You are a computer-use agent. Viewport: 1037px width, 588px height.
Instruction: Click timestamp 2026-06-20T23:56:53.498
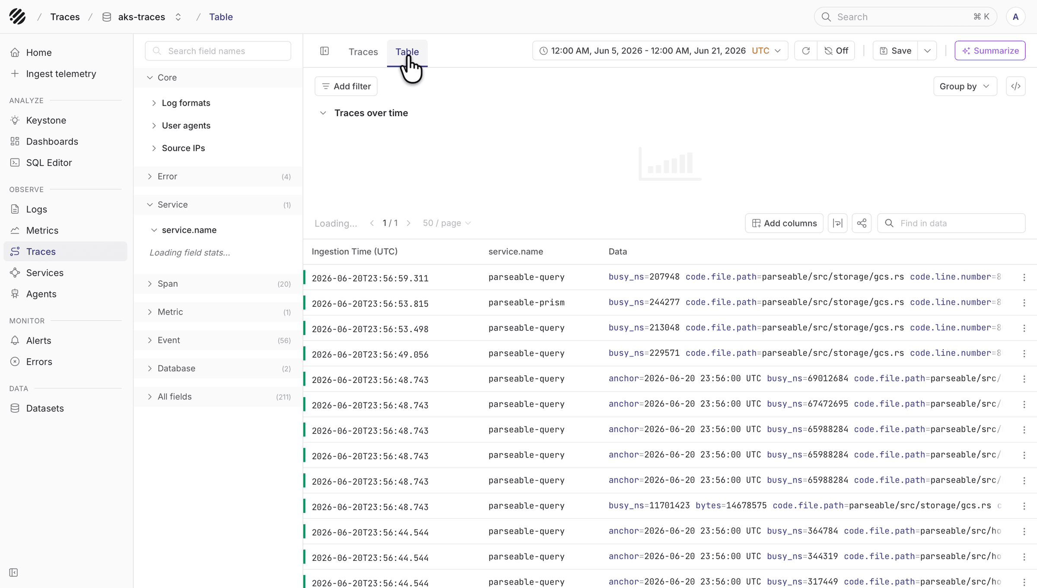coord(370,329)
